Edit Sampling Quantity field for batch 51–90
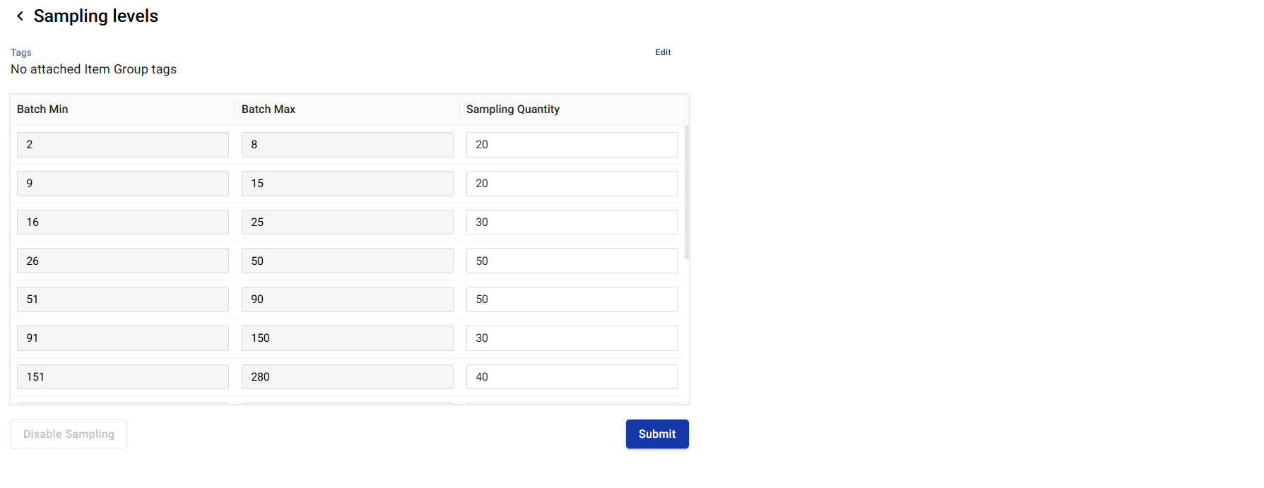 [572, 299]
